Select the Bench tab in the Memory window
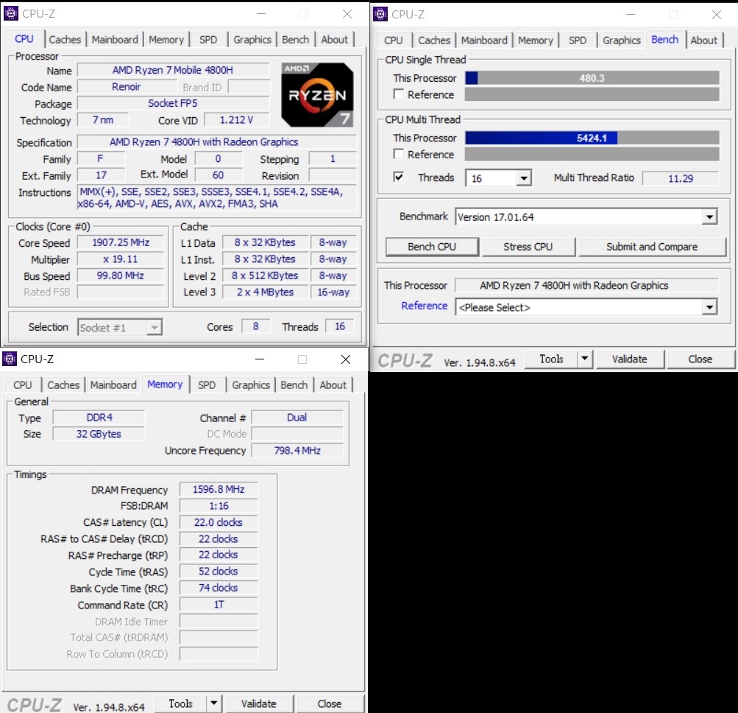This screenshot has height=713, width=738. [x=294, y=385]
